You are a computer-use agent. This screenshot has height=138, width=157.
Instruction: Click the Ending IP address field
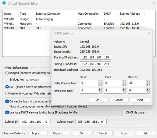[95, 64]
